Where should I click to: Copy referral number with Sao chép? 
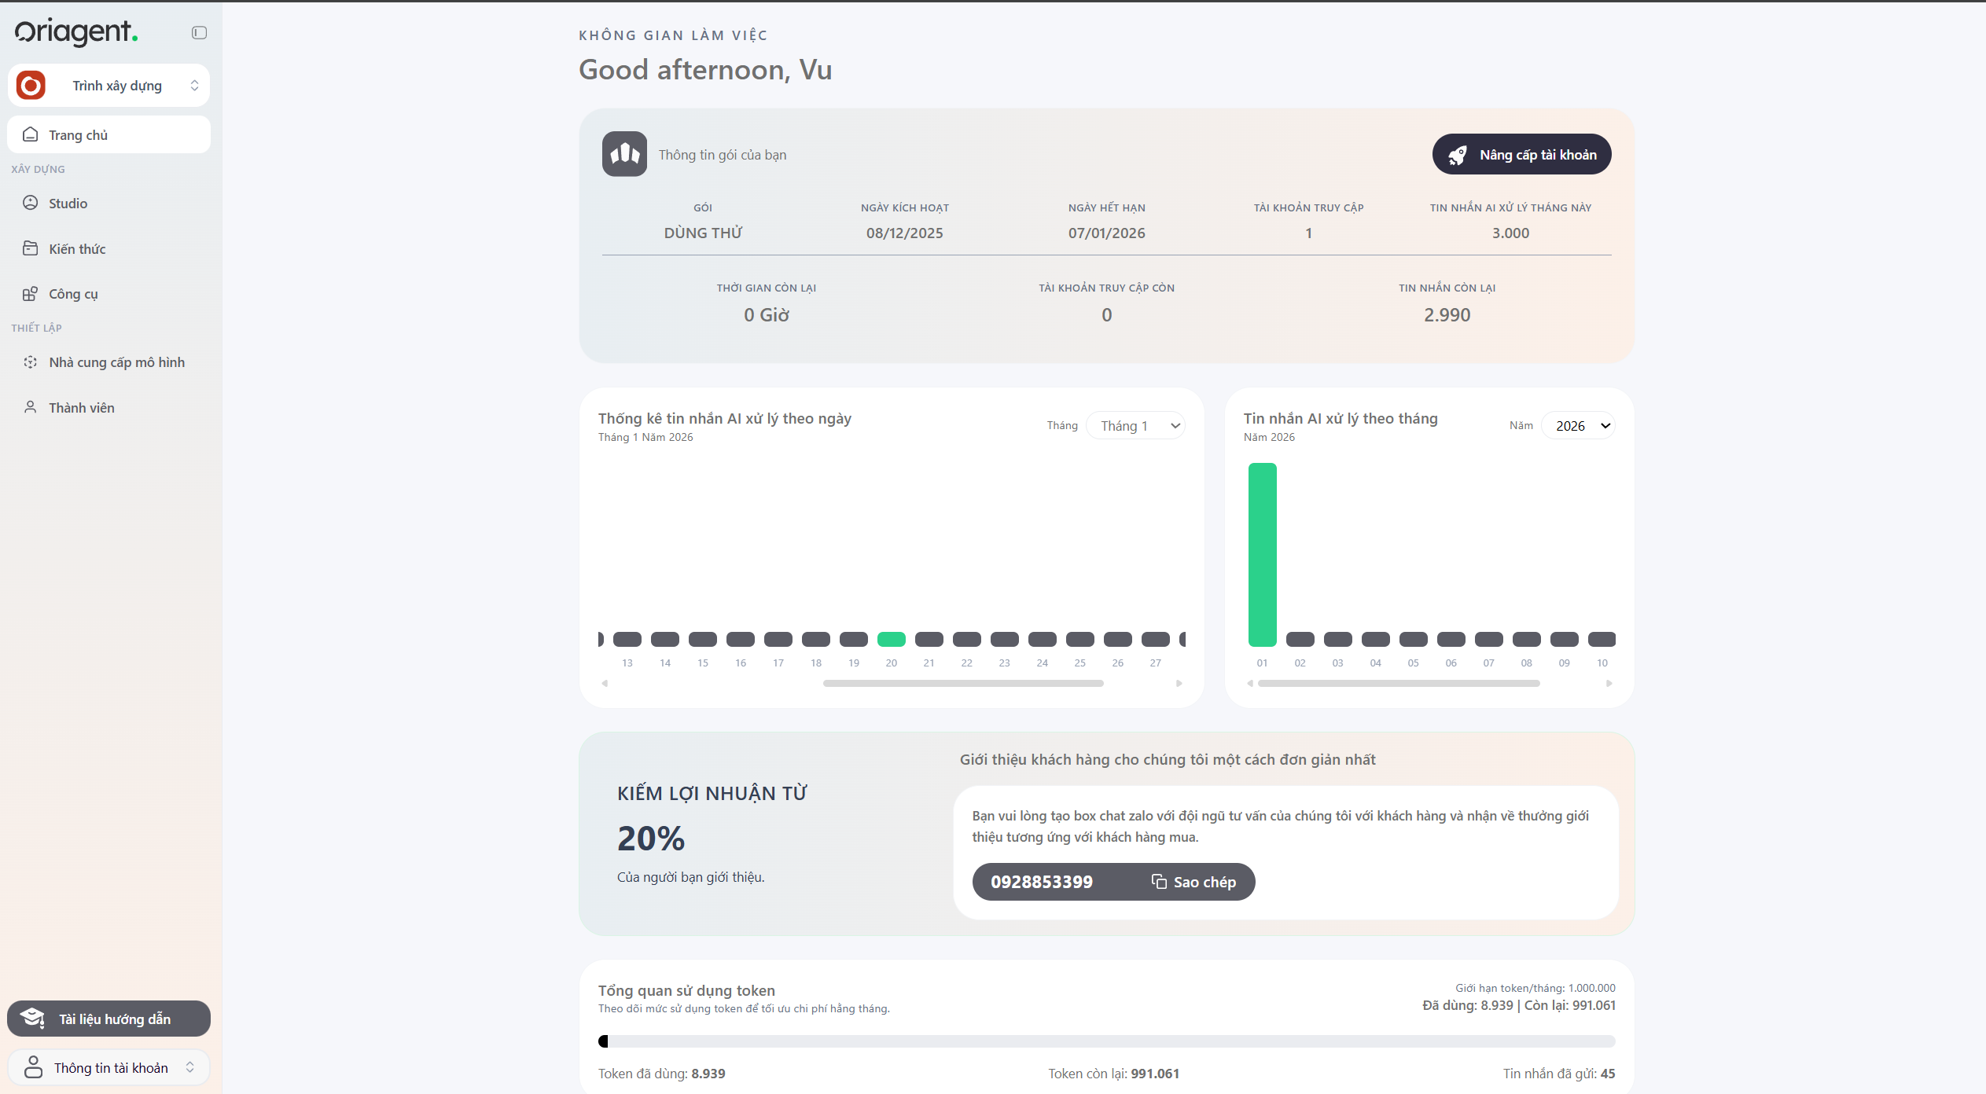tap(1193, 882)
